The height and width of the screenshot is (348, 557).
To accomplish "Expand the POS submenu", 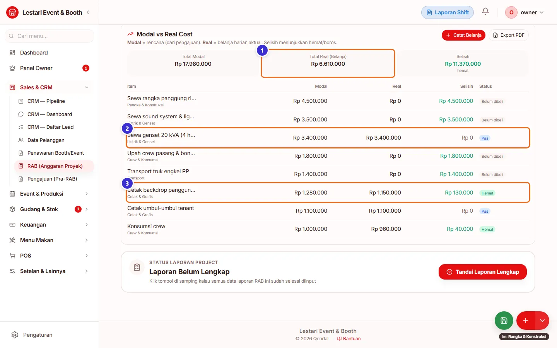I will (87, 256).
